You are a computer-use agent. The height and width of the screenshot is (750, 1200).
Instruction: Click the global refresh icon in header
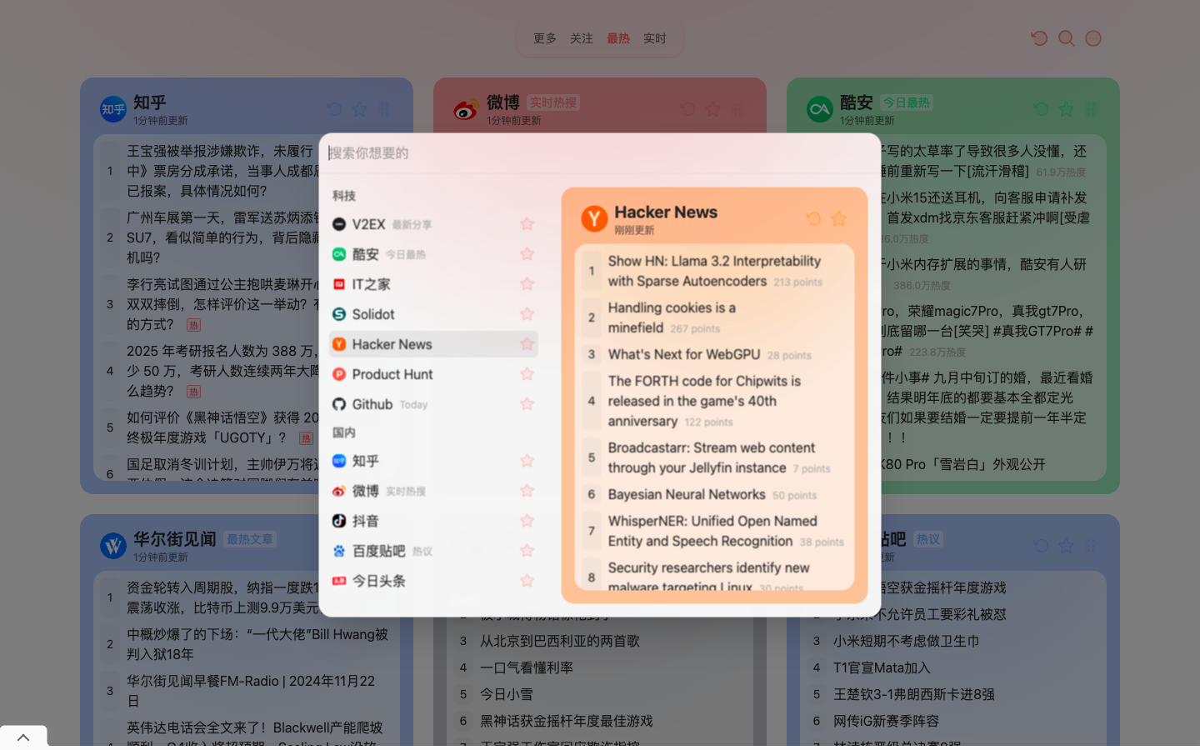(x=1039, y=38)
